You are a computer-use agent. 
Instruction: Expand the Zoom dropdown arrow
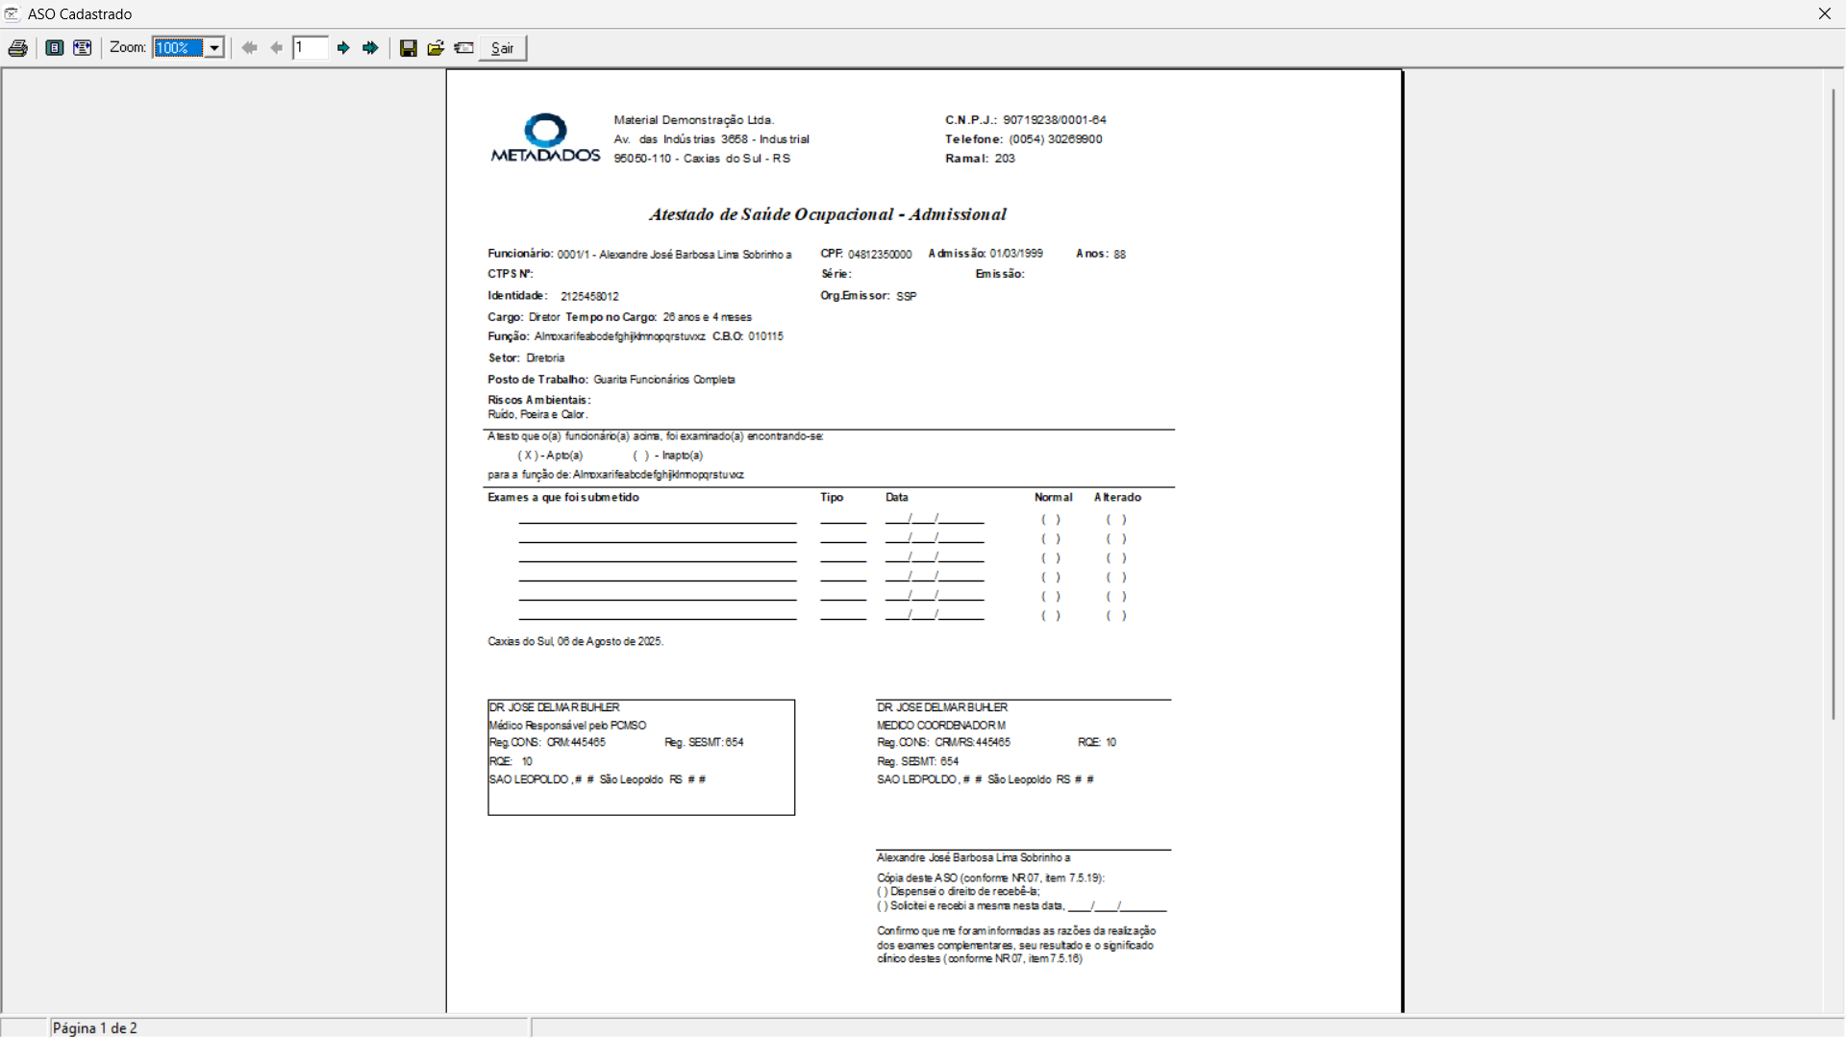point(214,48)
